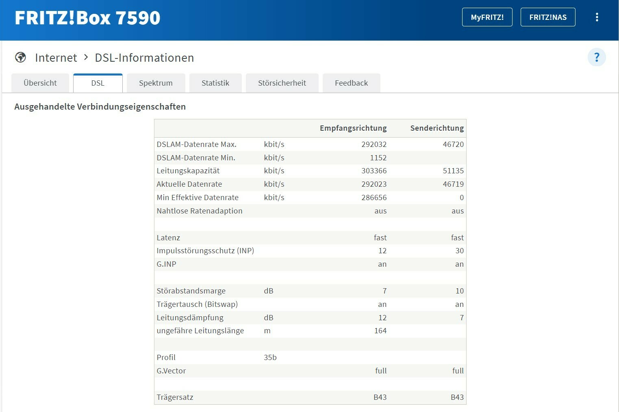Click the Latenz row label
Image resolution: width=619 pixels, height=412 pixels.
[168, 238]
